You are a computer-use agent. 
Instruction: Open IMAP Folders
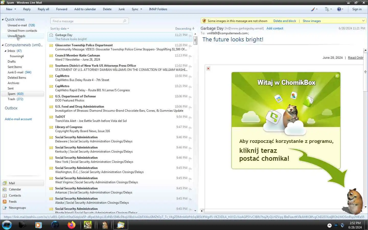pyautogui.click(x=158, y=9)
